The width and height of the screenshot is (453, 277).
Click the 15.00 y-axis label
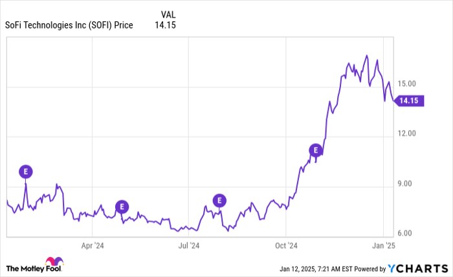coord(407,83)
